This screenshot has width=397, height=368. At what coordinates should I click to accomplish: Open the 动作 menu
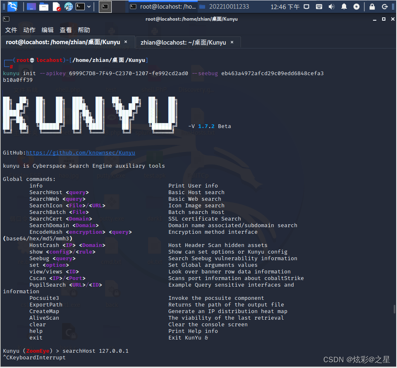[x=29, y=30]
